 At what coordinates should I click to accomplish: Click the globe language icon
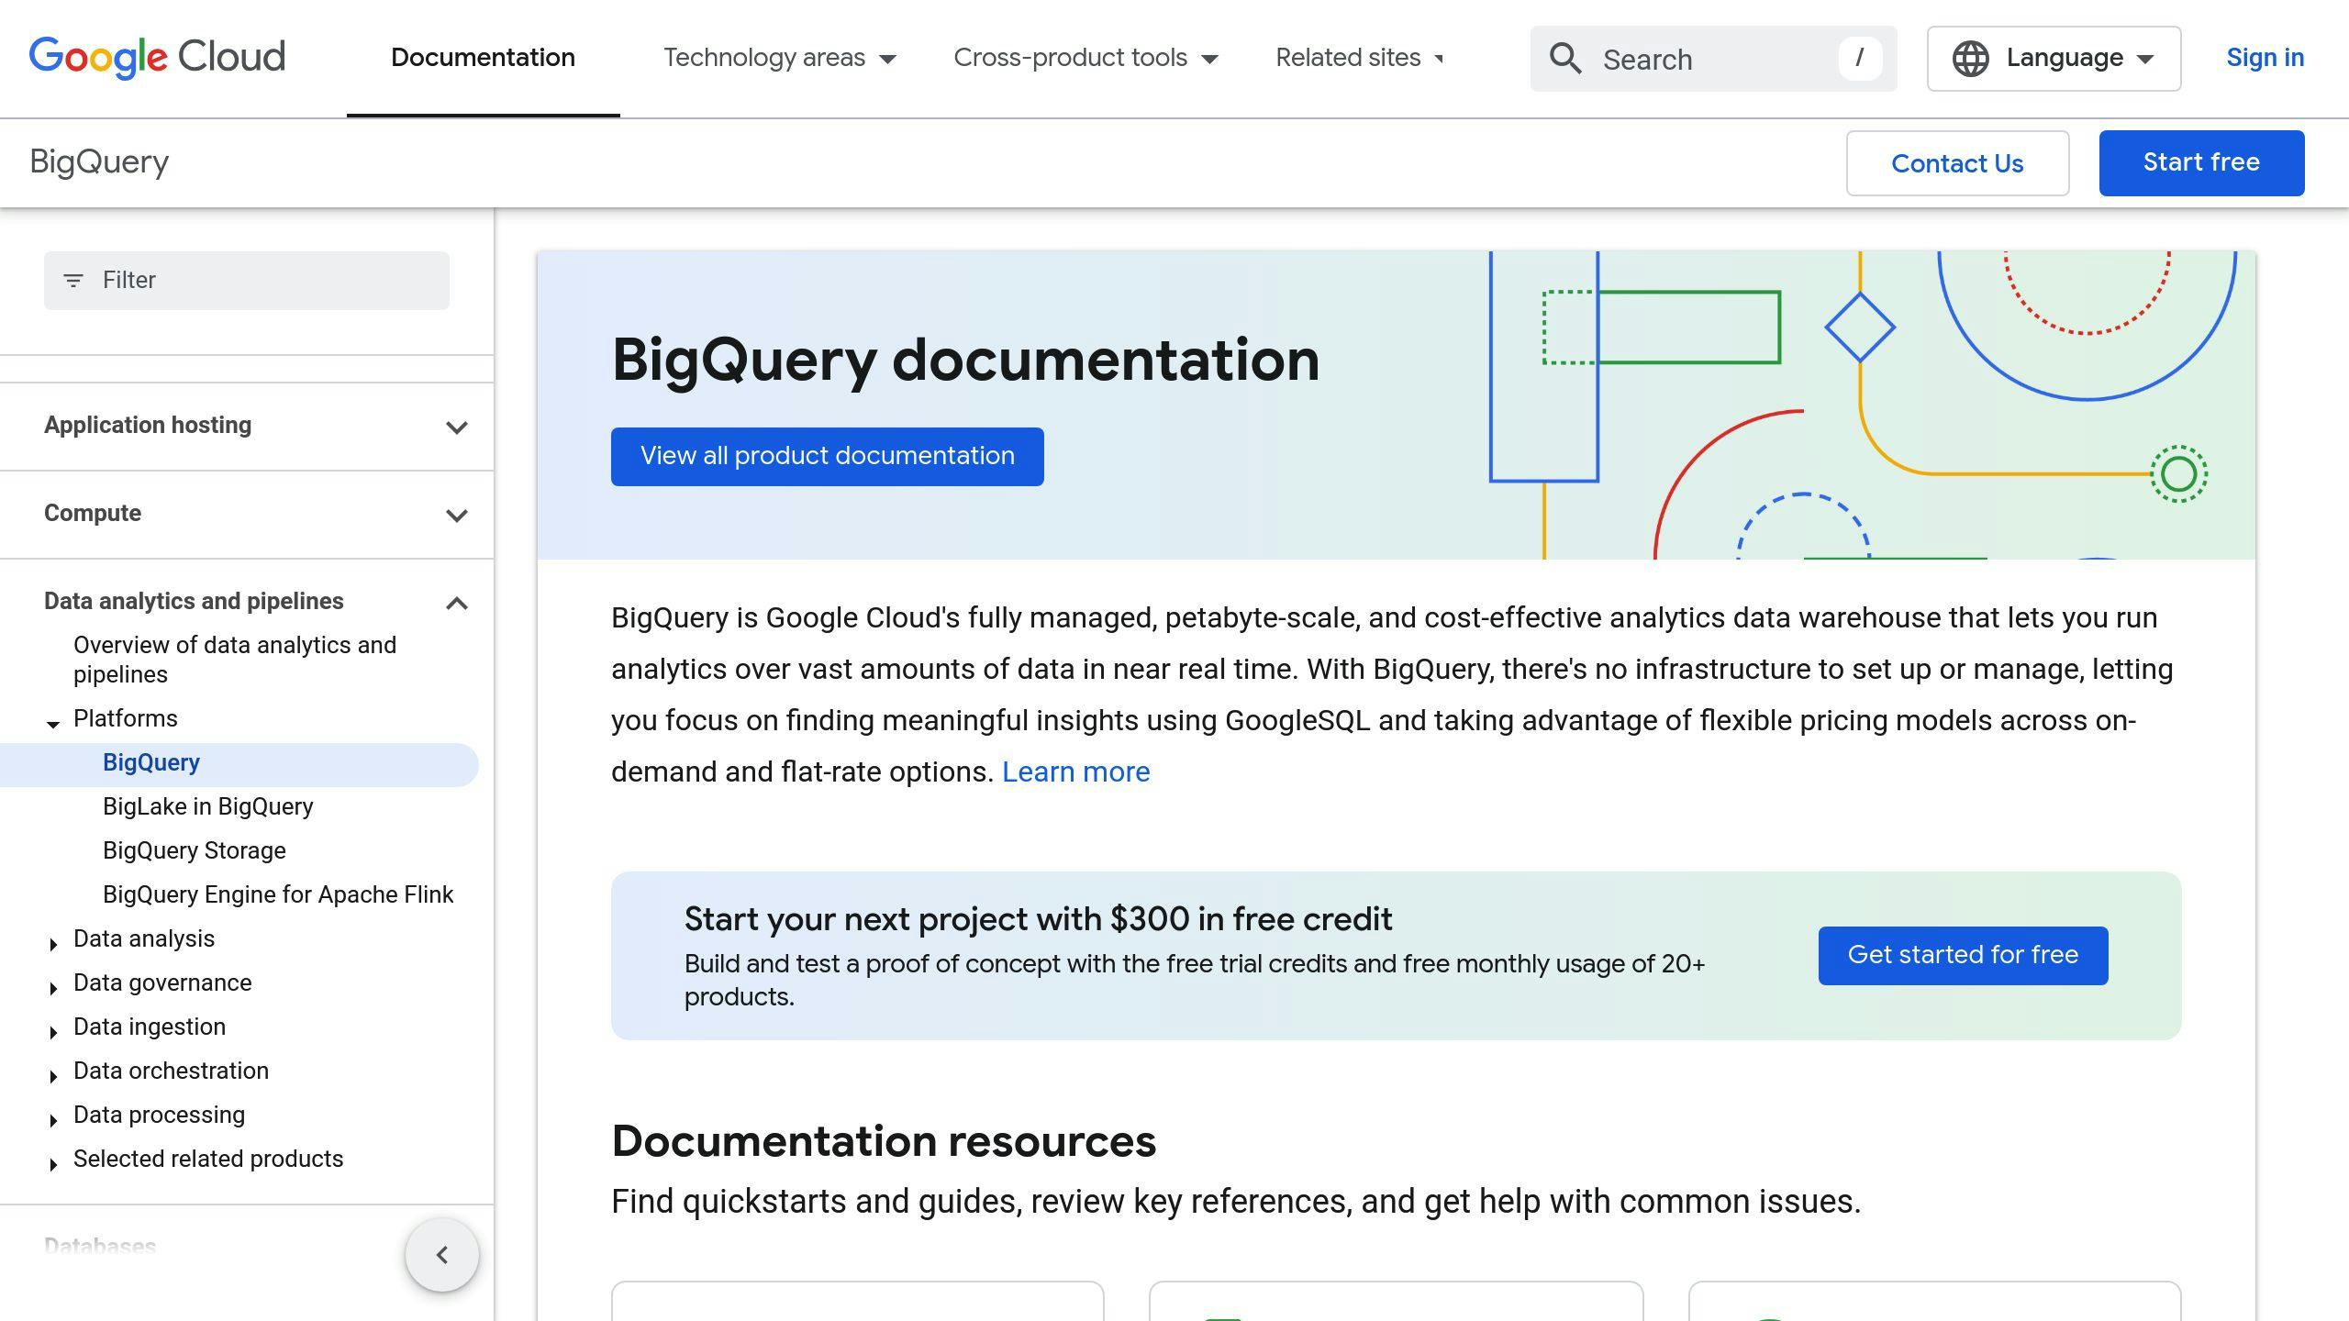(x=1970, y=59)
